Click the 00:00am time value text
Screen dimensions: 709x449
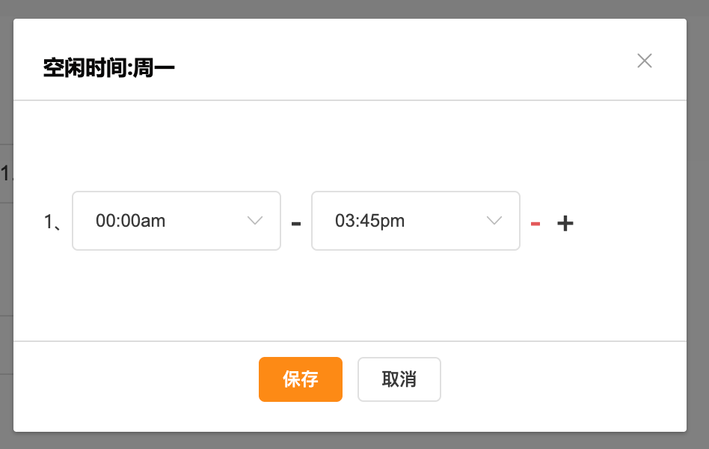(131, 221)
